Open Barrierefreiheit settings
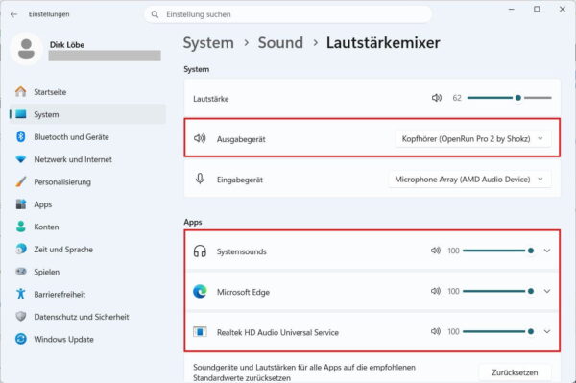 tap(87, 294)
